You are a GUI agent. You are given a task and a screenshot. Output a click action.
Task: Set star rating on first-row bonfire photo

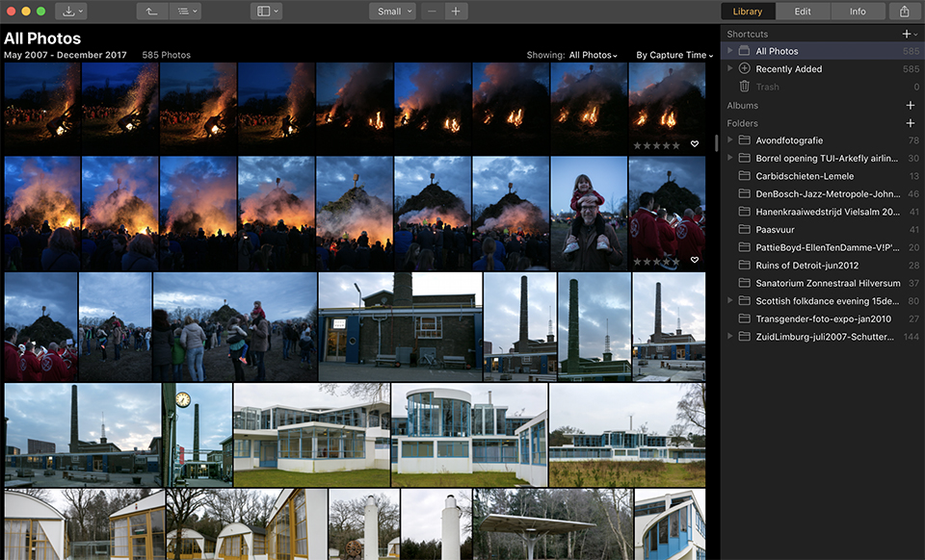pos(656,145)
